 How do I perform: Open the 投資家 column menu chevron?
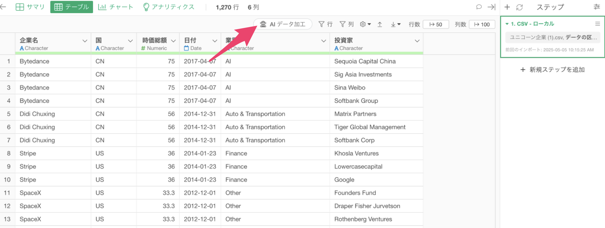(x=417, y=41)
